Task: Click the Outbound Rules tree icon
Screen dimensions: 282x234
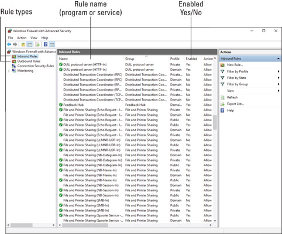Action: coord(14,61)
